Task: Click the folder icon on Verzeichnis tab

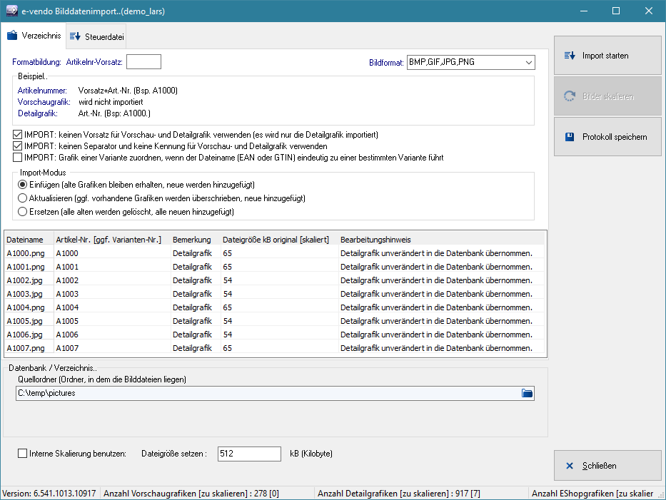Action: [x=12, y=36]
